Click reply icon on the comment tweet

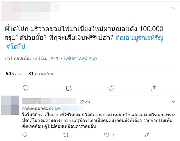tap(25, 135)
